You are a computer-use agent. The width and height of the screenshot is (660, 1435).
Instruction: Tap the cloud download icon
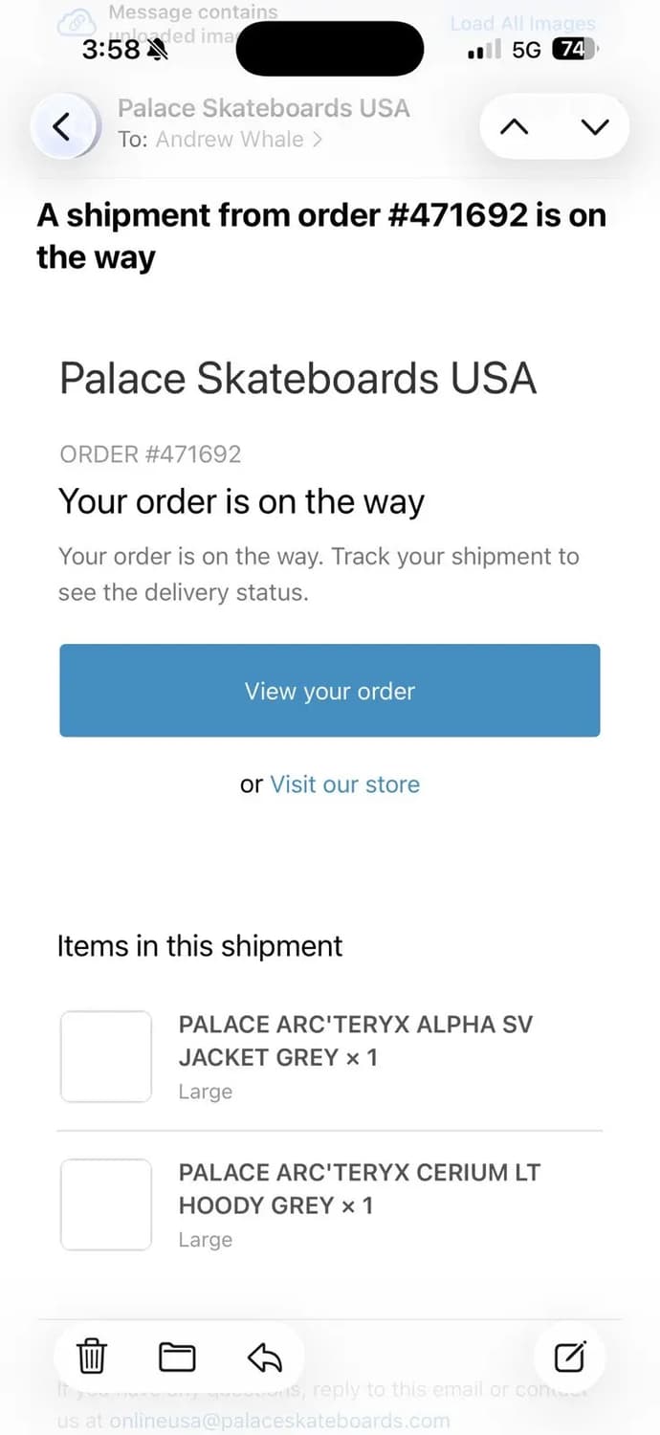tap(77, 21)
